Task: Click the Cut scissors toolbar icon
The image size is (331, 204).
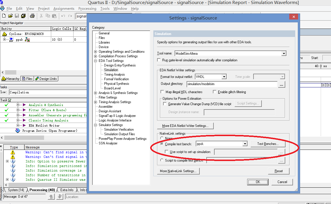Action: 41,16
